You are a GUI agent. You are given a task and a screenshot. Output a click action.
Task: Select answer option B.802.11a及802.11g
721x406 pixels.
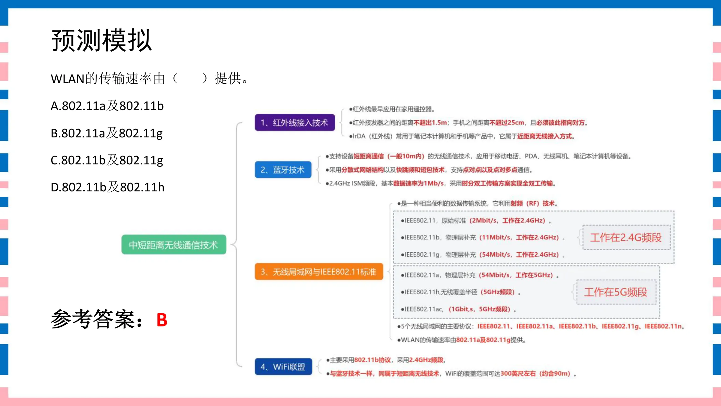point(107,133)
